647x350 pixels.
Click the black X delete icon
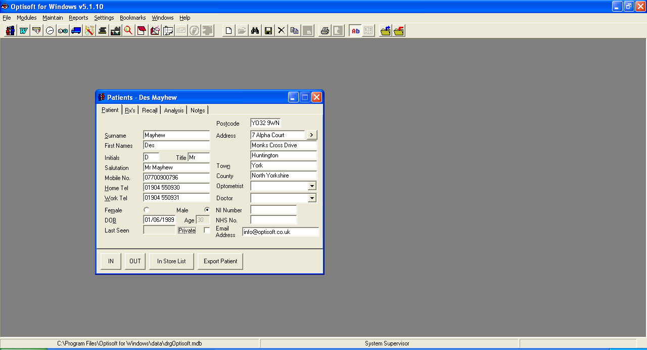pyautogui.click(x=282, y=31)
